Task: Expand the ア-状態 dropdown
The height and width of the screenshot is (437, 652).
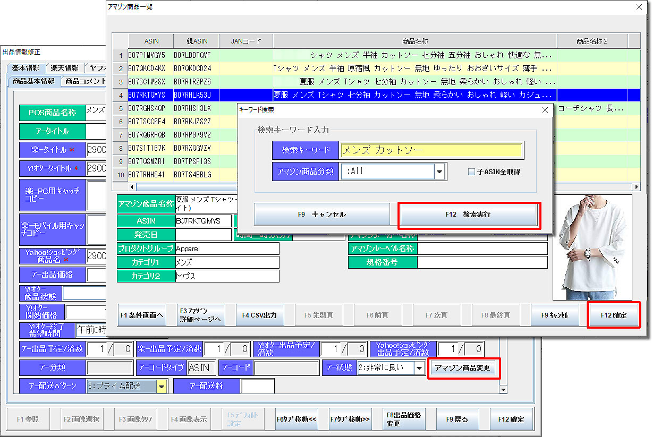Action: click(420, 367)
